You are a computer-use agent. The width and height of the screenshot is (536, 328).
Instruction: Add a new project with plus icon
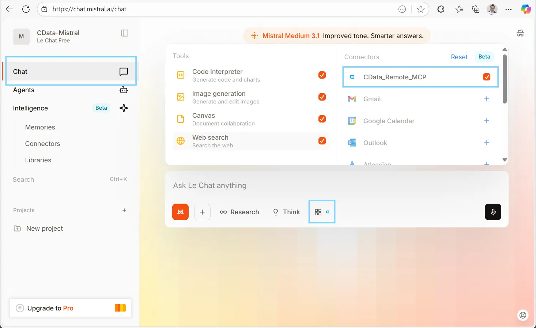124,210
